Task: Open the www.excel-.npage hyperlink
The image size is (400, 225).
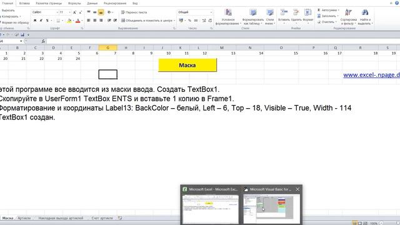Action: point(371,75)
